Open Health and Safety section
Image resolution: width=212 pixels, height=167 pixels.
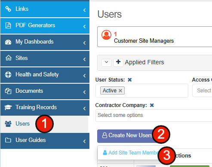coord(45,75)
